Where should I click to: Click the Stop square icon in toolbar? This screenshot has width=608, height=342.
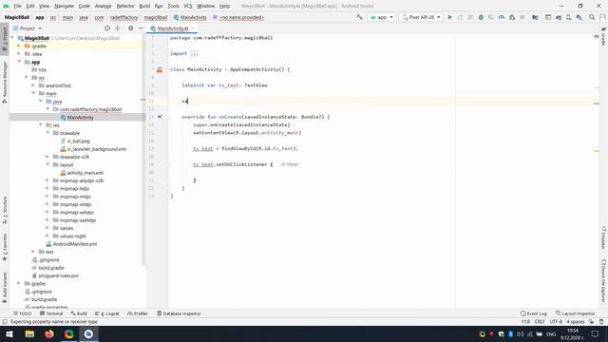(522, 17)
